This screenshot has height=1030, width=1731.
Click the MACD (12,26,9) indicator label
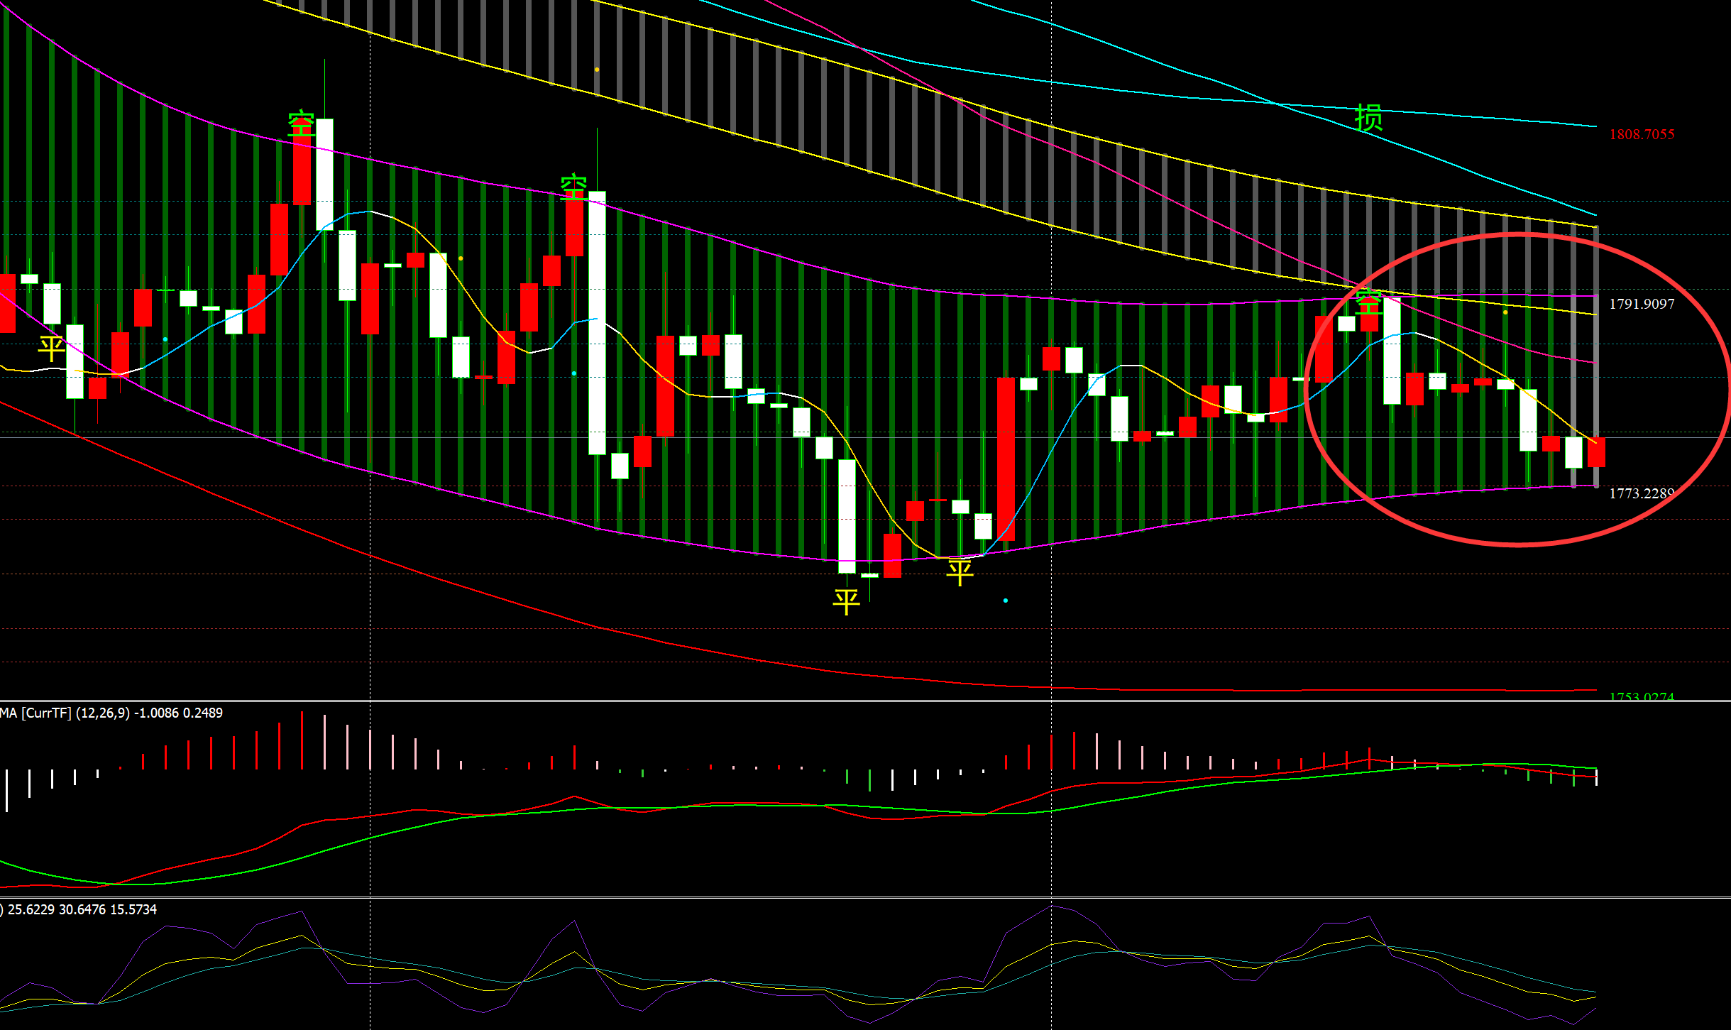(111, 713)
